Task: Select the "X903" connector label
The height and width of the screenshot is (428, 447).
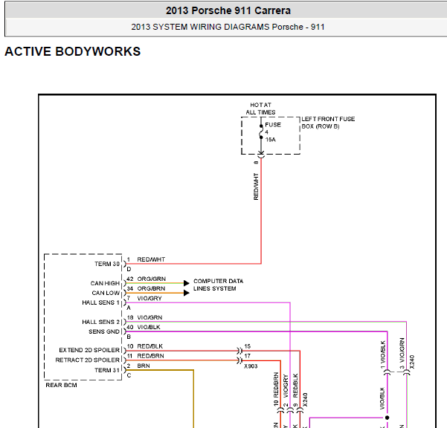Action: point(251,366)
